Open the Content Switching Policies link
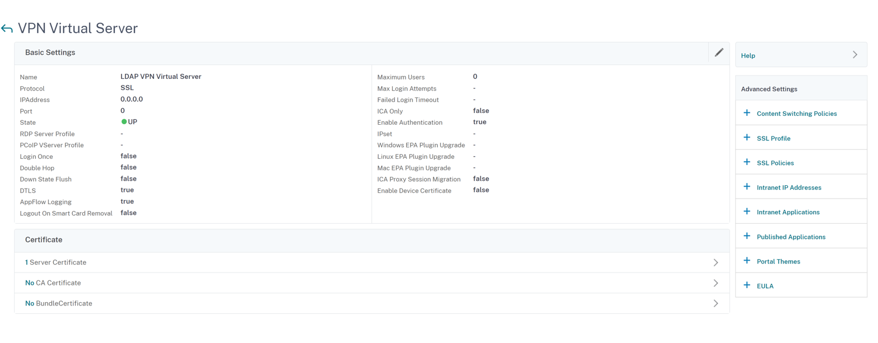878x343 pixels. [797, 114]
